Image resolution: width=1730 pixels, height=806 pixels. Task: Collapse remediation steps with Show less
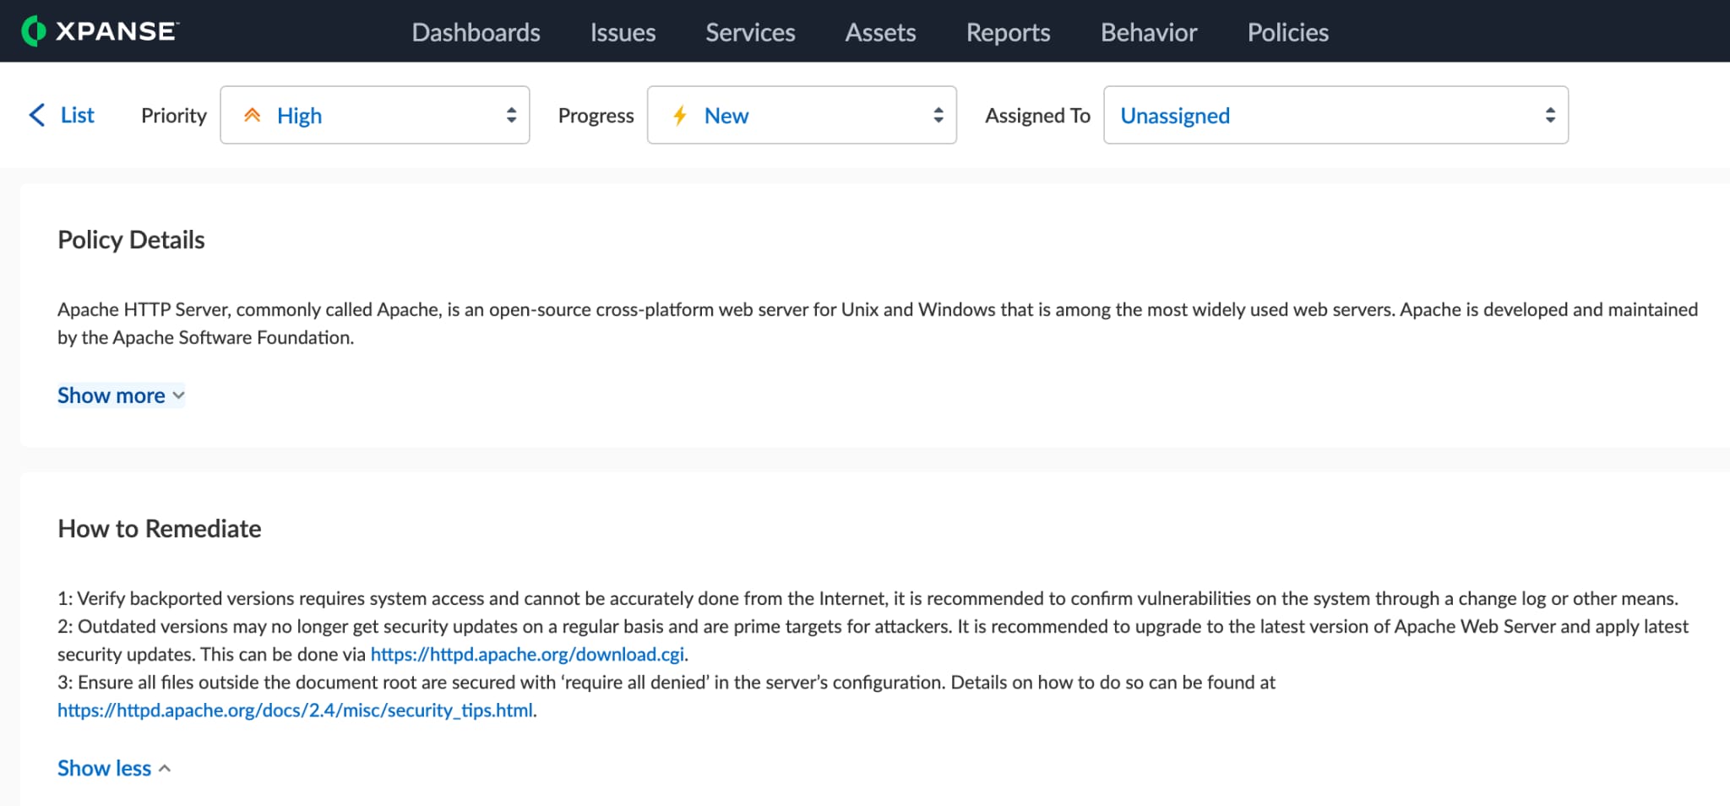(x=114, y=768)
